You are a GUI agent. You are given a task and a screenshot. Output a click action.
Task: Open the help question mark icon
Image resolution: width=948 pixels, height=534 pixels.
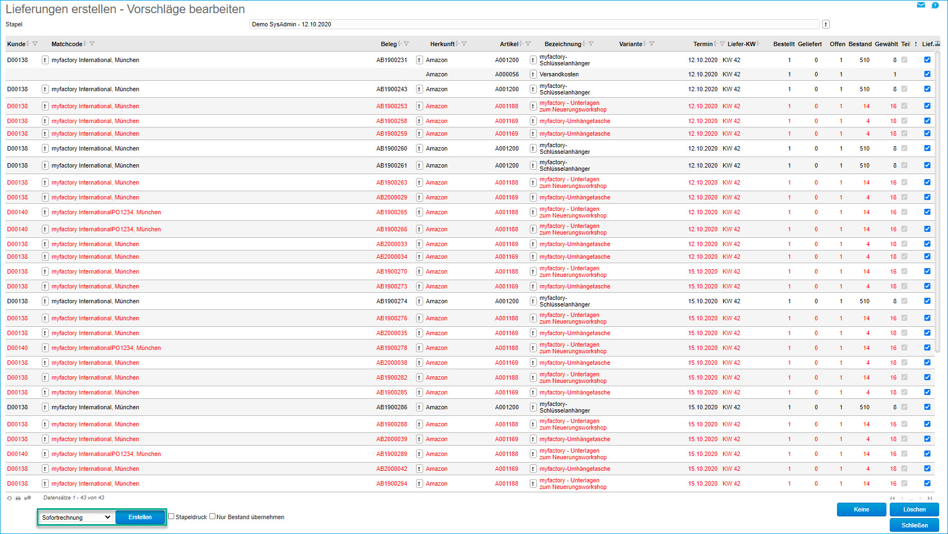935,5
